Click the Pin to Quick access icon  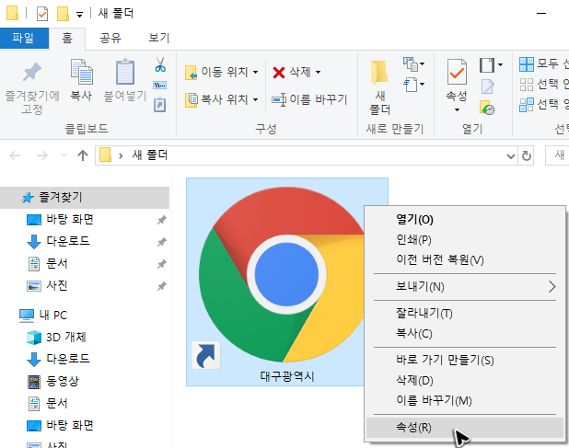(x=32, y=72)
